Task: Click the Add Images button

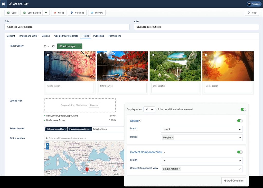Action: click(x=68, y=46)
